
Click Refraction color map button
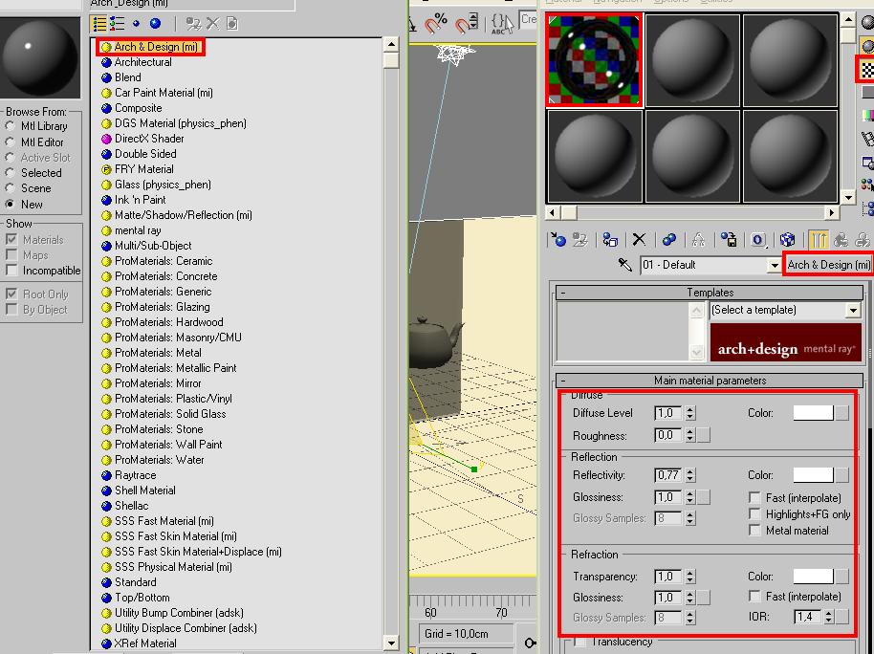click(x=841, y=577)
